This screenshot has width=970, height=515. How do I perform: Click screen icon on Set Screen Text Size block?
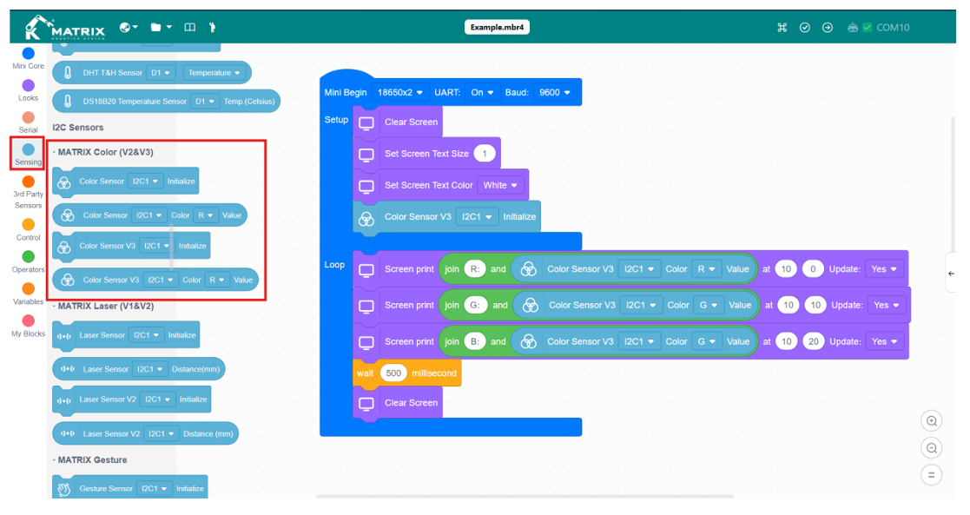(366, 154)
